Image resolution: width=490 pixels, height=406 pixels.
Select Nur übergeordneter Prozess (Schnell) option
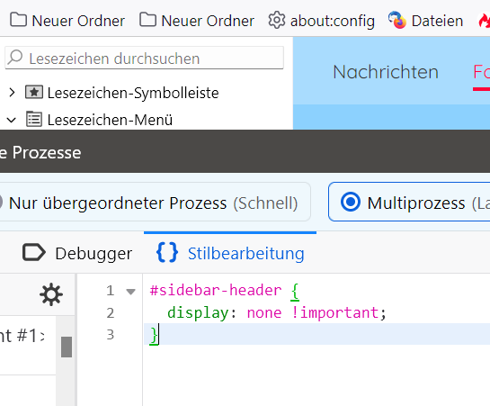click(x=153, y=202)
